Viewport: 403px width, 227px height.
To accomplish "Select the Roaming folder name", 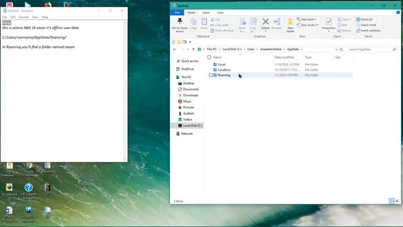I will [x=224, y=75].
